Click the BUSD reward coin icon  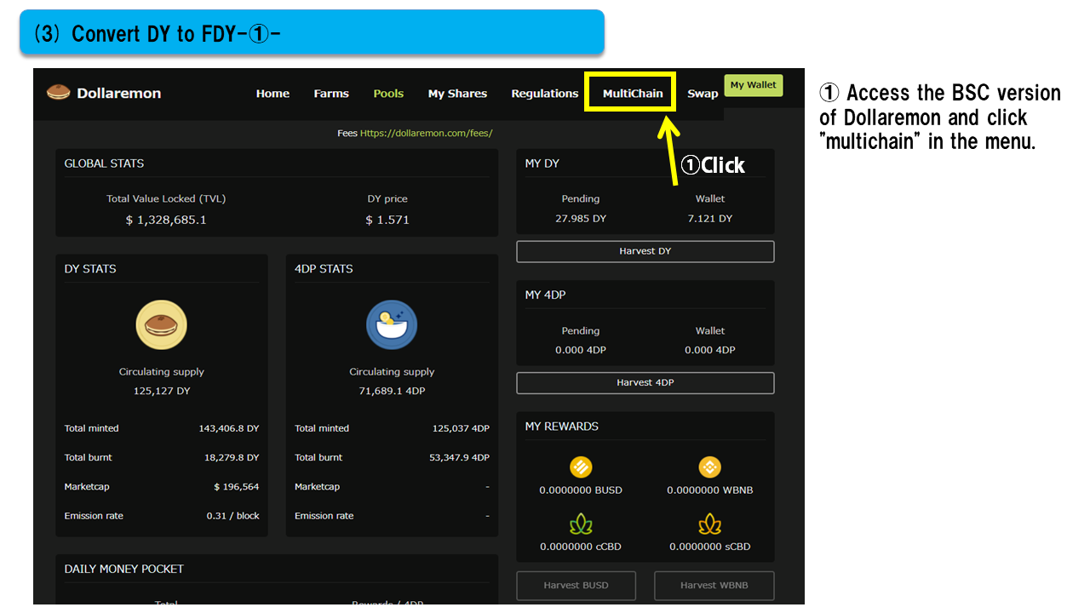581,467
